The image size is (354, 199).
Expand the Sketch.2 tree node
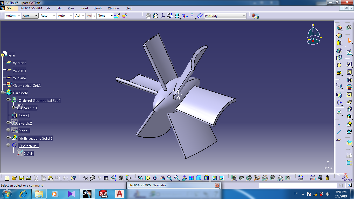click(x=8, y=123)
